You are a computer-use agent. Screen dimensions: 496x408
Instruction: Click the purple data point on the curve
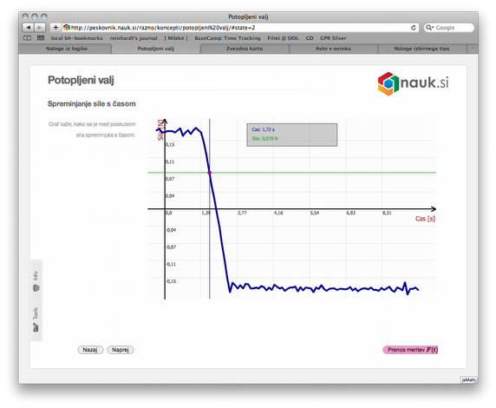coord(209,173)
